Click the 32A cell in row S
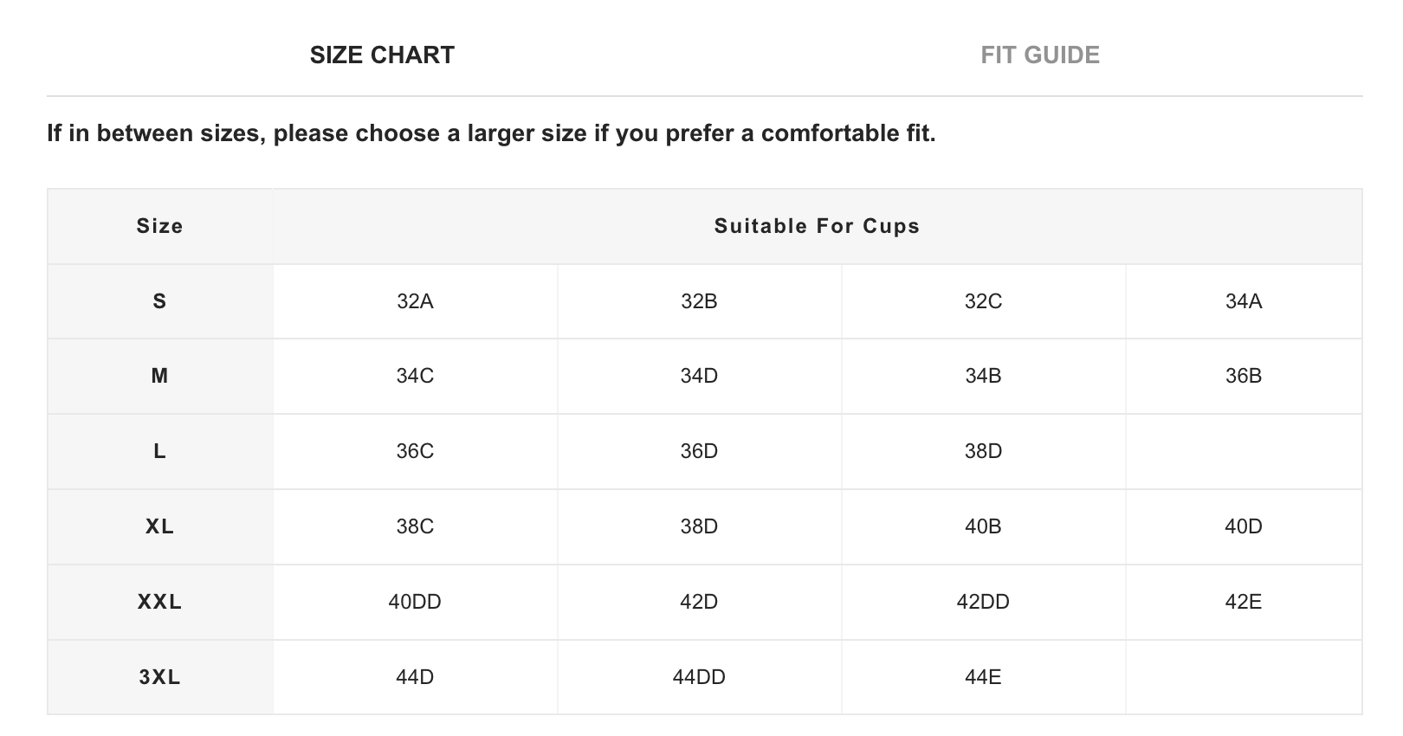This screenshot has width=1403, height=736. [415, 301]
